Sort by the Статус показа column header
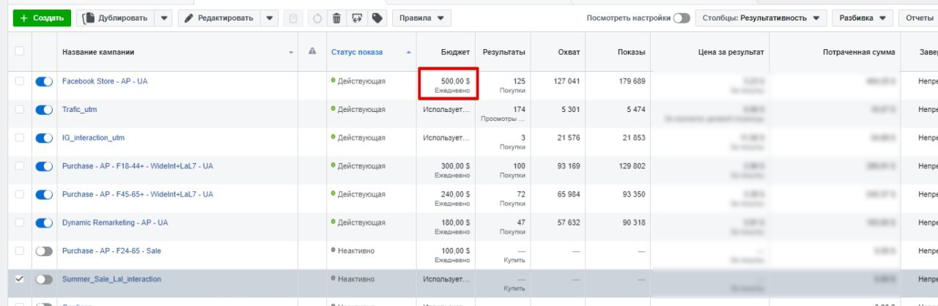The image size is (938, 306). tap(367, 52)
